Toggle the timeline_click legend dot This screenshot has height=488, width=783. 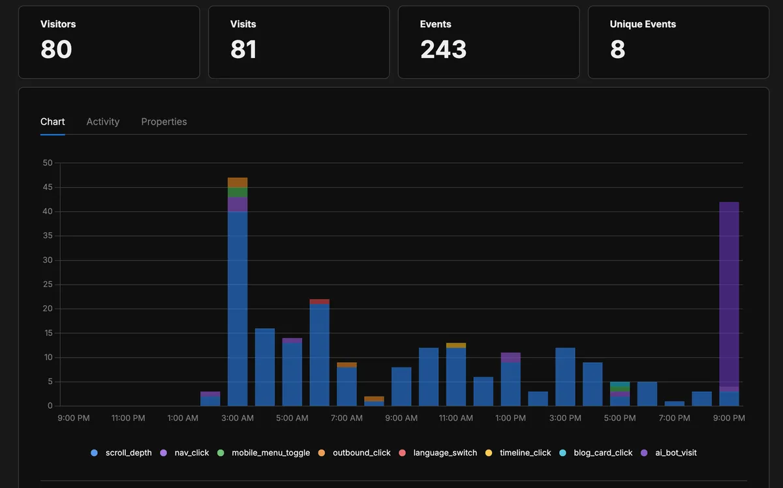tap(489, 452)
